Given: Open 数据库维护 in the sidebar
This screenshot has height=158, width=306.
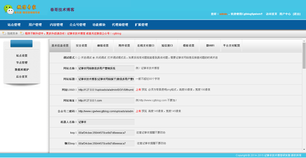Looking at the screenshot, I should click(22, 70).
